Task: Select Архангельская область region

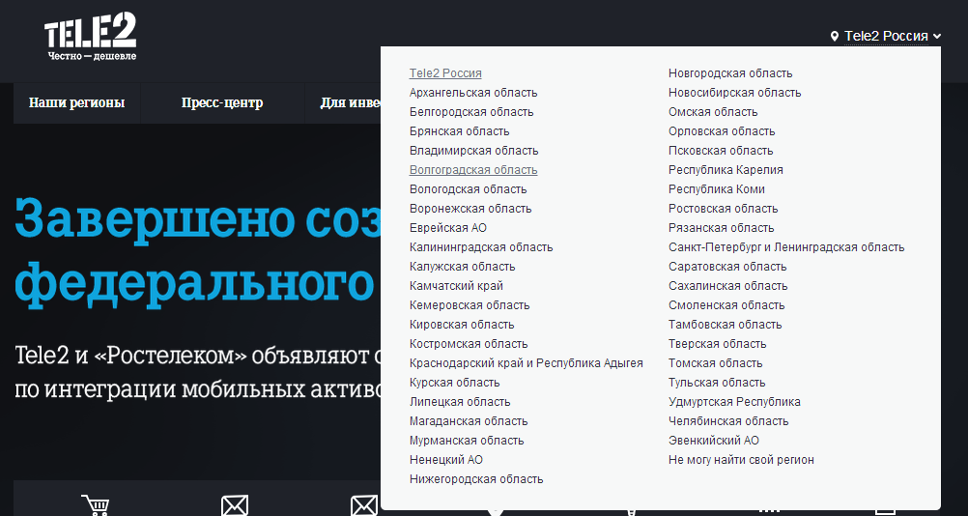Action: point(473,93)
